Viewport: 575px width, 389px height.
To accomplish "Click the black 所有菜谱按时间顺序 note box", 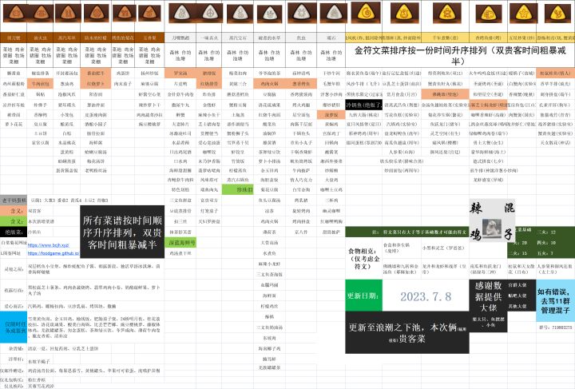I will [122, 232].
